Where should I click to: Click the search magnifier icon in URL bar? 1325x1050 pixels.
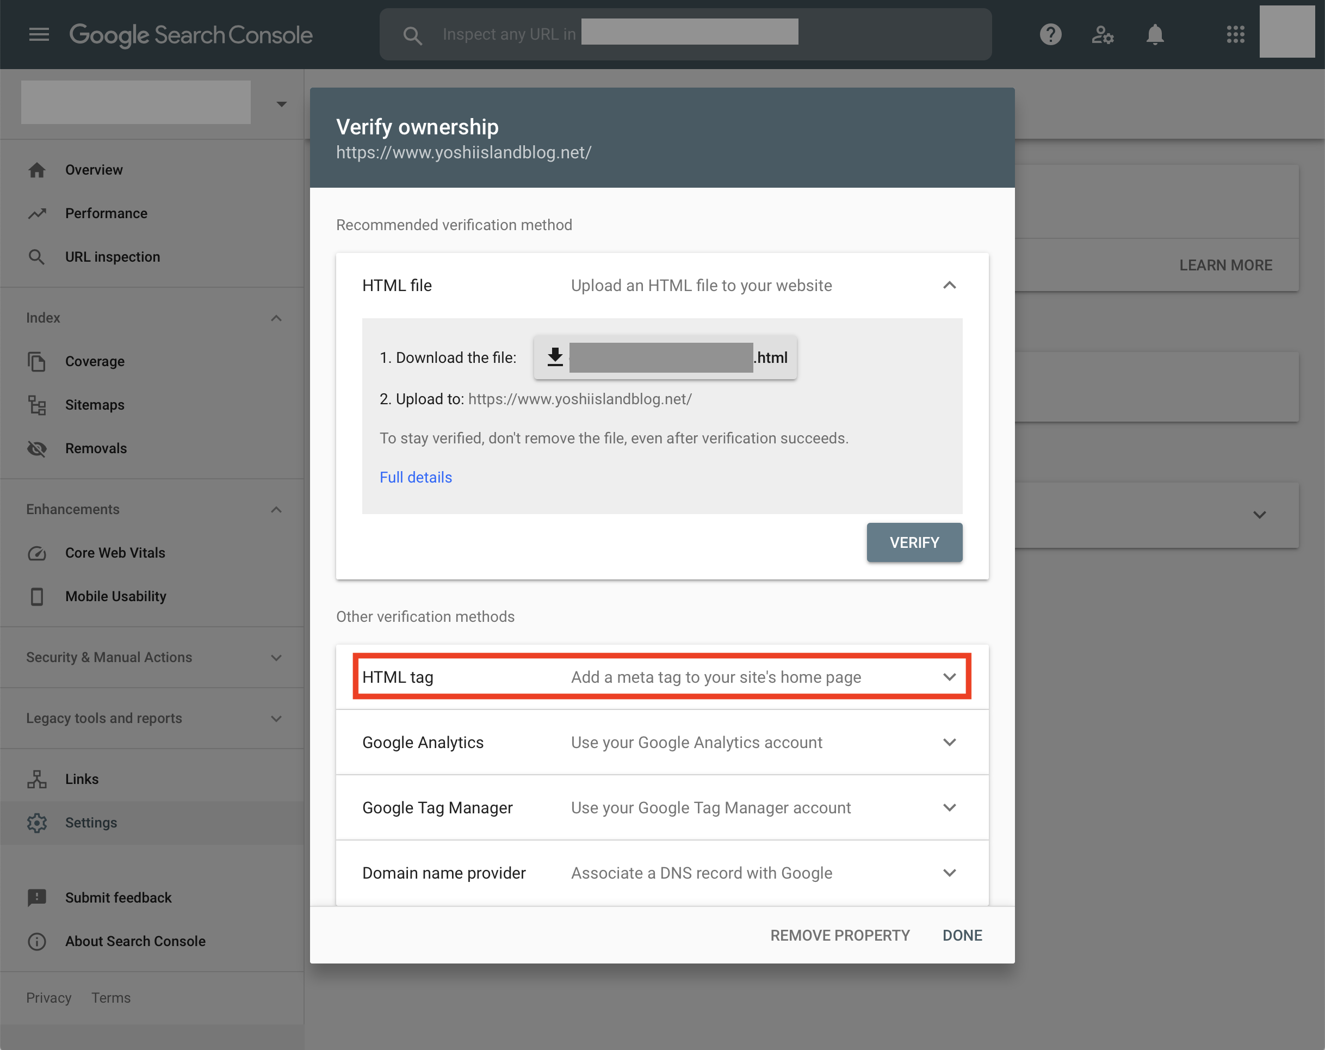412,36
